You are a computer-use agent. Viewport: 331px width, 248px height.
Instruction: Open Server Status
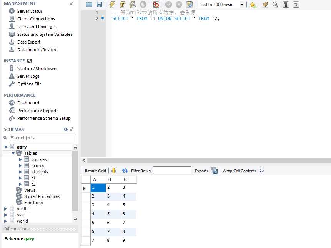coord(30,11)
